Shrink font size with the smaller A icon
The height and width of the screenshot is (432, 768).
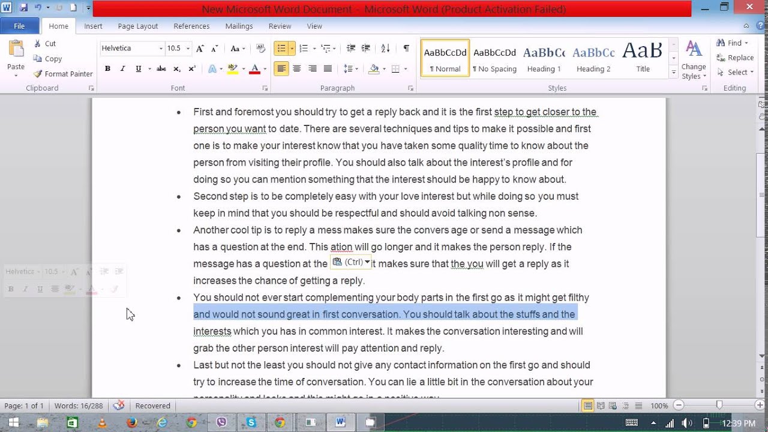pos(215,49)
